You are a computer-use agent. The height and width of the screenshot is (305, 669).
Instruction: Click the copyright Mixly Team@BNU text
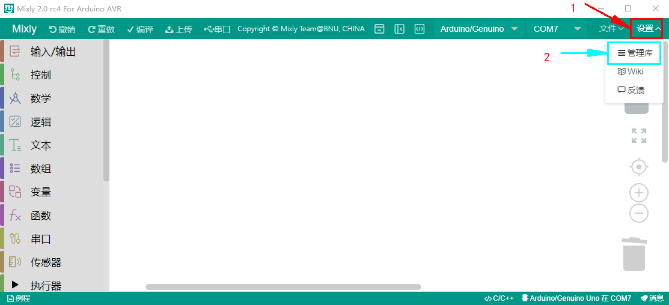(x=301, y=29)
